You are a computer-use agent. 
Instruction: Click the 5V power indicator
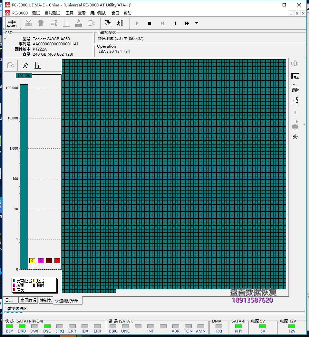(263, 326)
